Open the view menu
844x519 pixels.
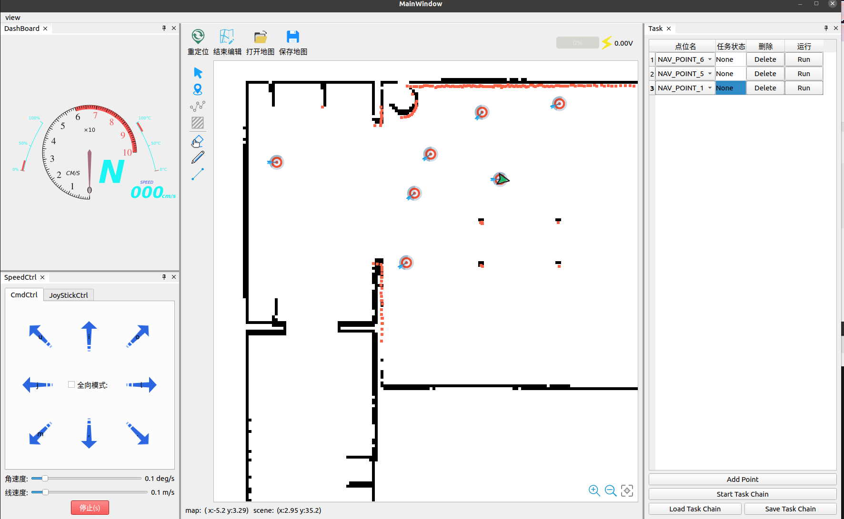(12, 17)
